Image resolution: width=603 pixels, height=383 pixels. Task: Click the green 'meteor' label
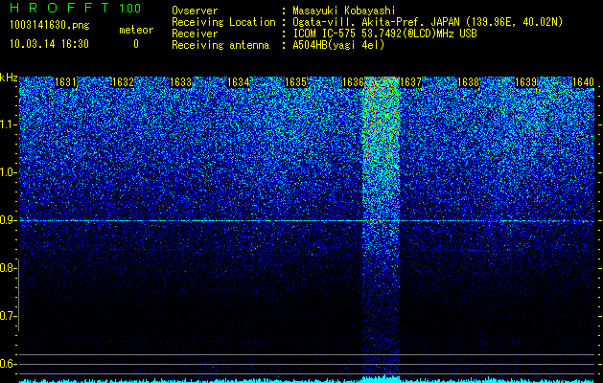[136, 30]
